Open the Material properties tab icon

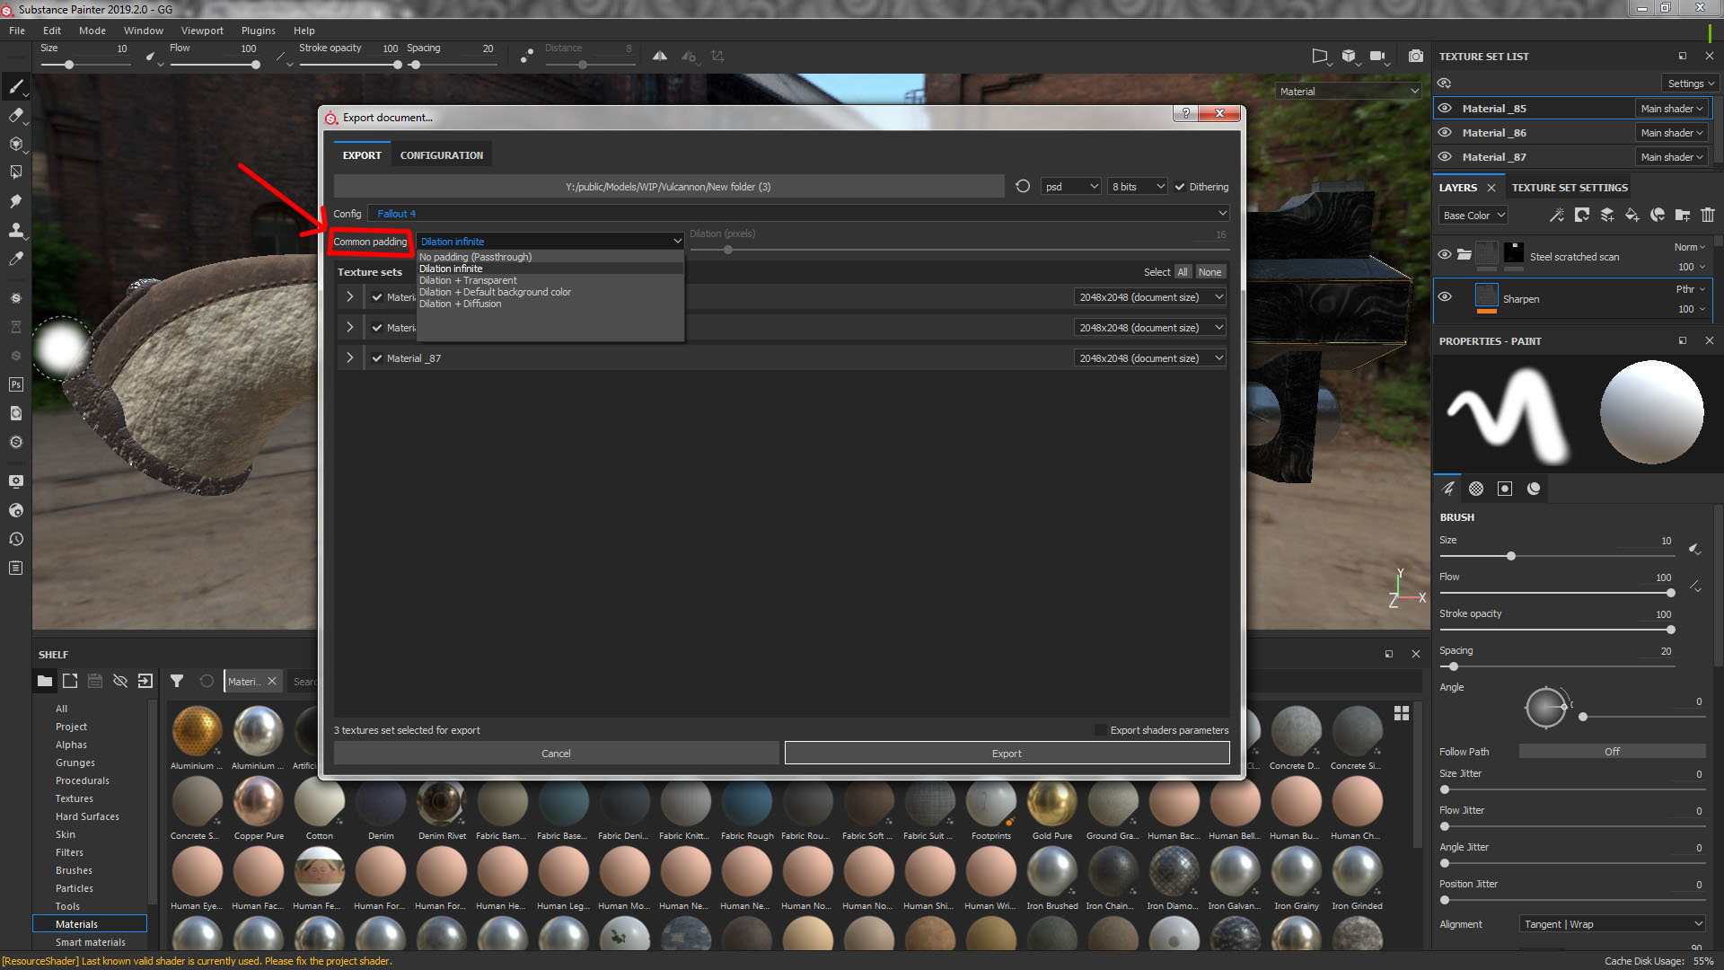(1534, 489)
